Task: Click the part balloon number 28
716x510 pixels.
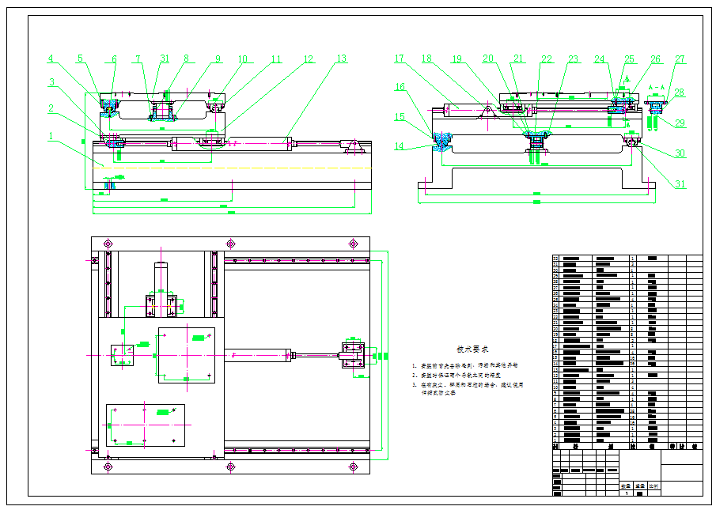Action: pyautogui.click(x=680, y=93)
